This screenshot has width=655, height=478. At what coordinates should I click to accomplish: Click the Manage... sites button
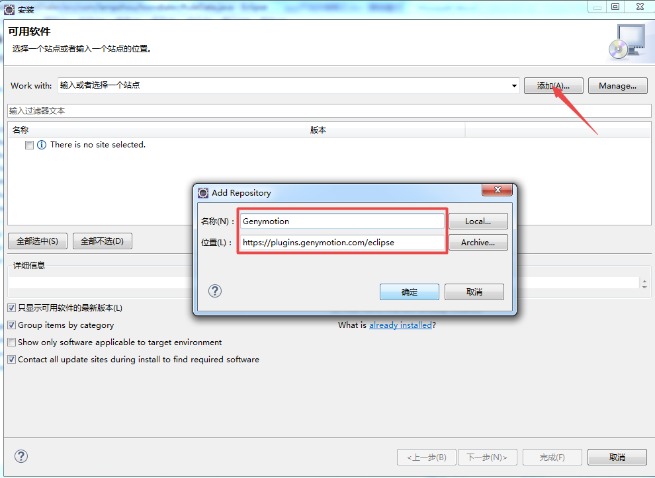(618, 85)
